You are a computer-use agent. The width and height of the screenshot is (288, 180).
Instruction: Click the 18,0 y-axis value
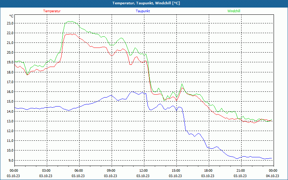pyautogui.click(x=10, y=72)
